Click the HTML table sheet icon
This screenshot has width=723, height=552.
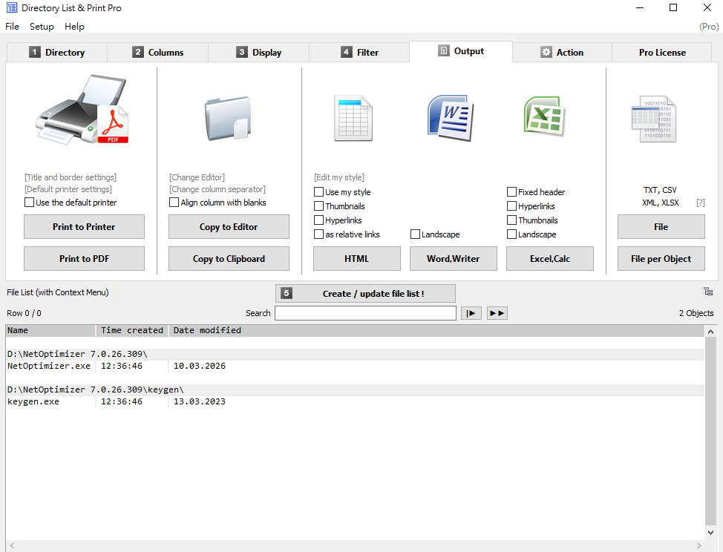pos(353,117)
